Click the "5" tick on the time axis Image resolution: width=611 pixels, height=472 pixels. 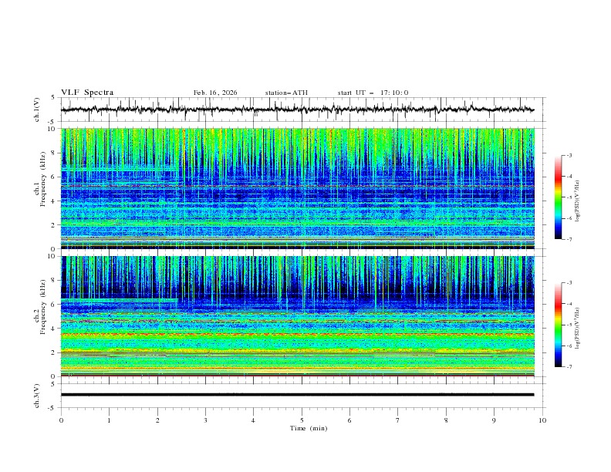click(302, 420)
